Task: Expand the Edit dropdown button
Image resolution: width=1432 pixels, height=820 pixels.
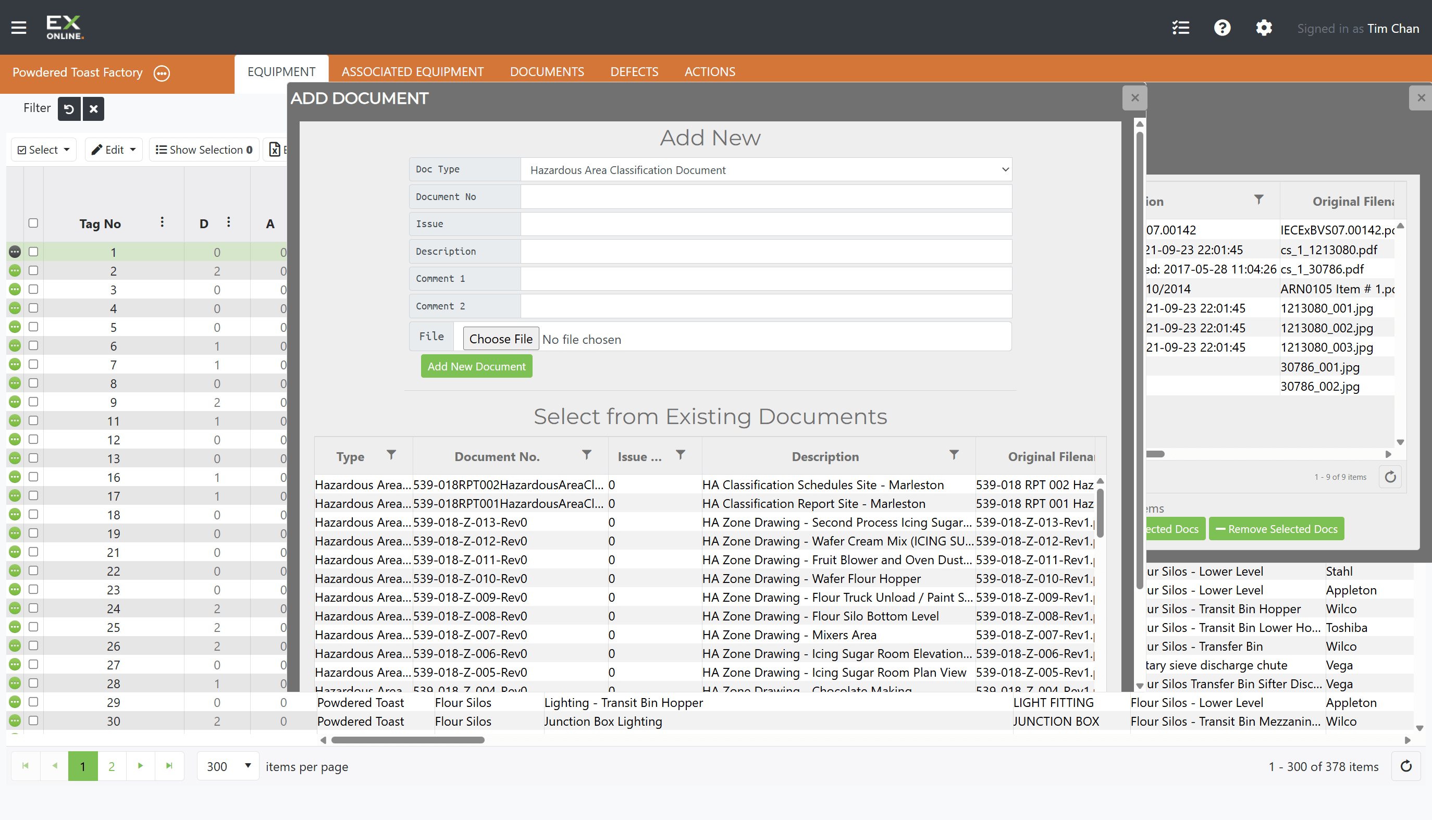Action: (x=114, y=149)
